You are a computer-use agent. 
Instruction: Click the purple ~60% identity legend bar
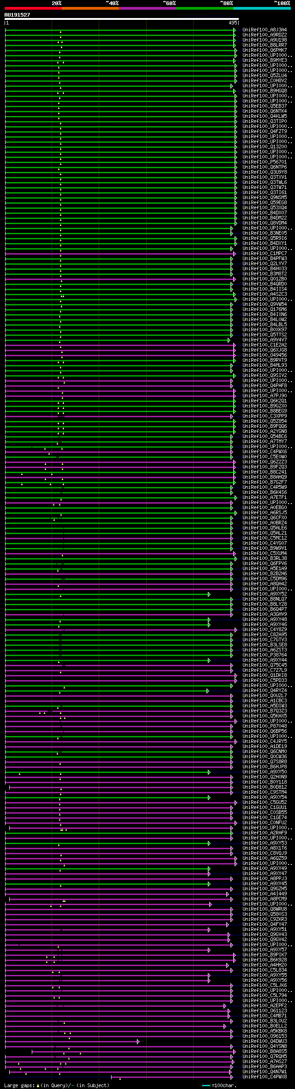(x=147, y=8)
